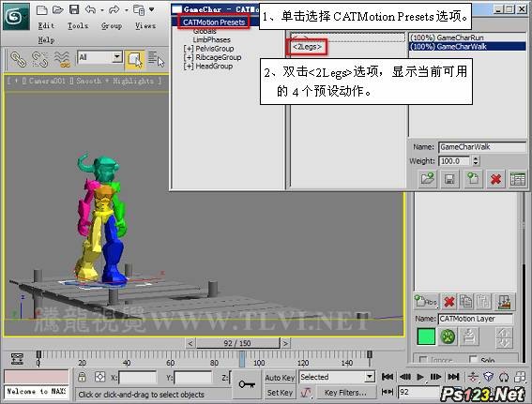This screenshot has height=404, width=532.
Task: Open the Help menu
Action: (46, 40)
